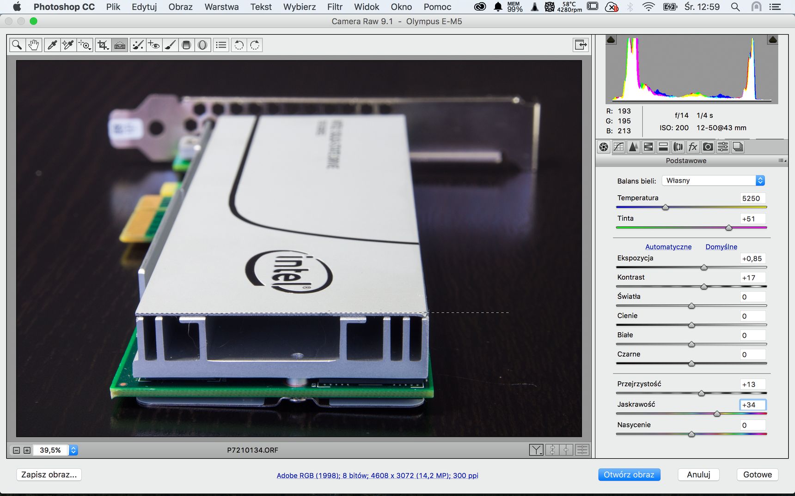Switch to the Detail tab
The height and width of the screenshot is (496, 795).
[634, 147]
